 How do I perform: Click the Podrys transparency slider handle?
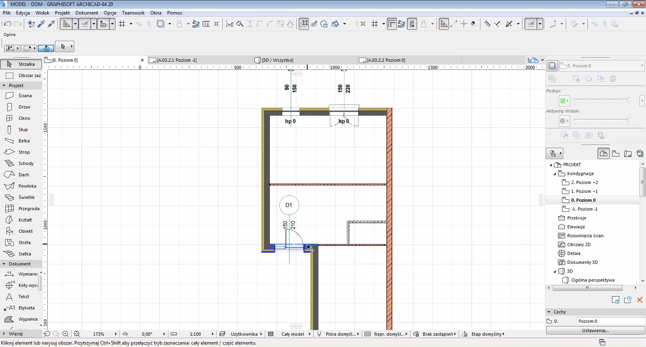[628, 100]
